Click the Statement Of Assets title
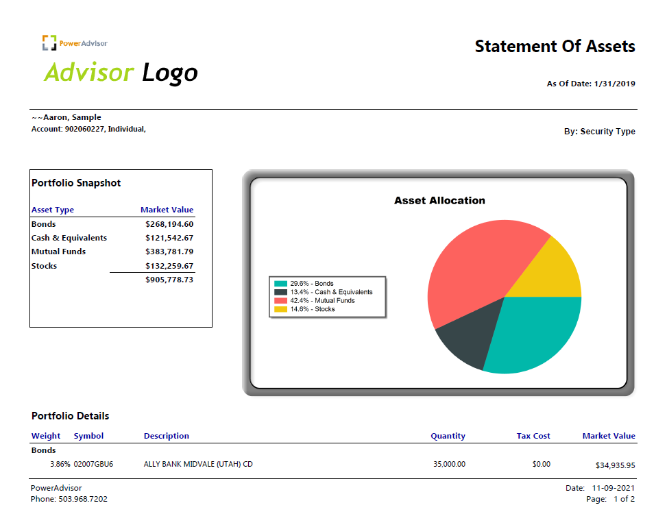The height and width of the screenshot is (514, 667). [x=555, y=46]
